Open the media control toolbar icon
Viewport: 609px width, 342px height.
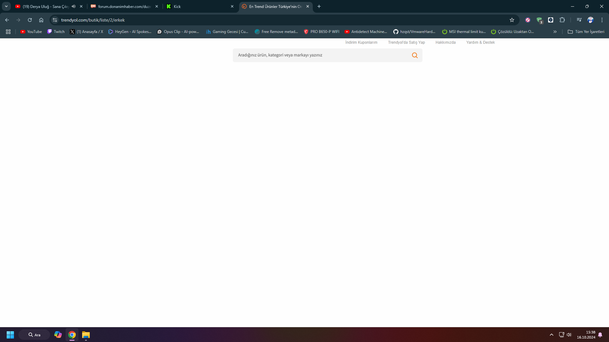tap(579, 20)
